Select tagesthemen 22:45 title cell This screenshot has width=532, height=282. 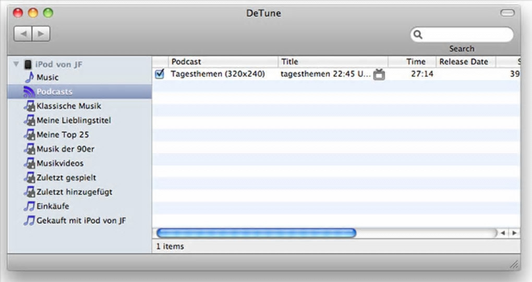click(x=325, y=74)
